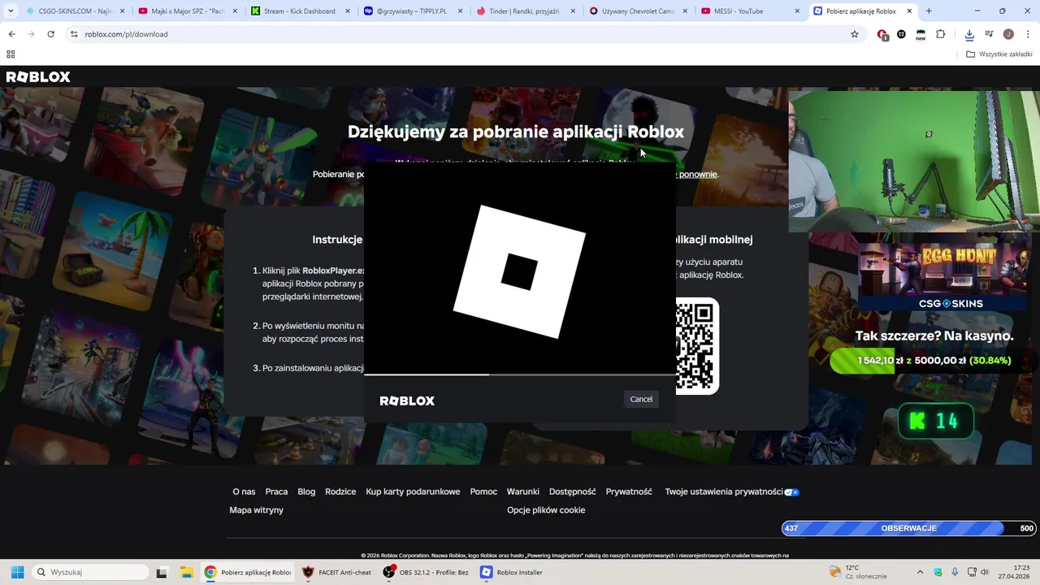Open the Rodzice footer link
This screenshot has height=585, width=1040.
click(x=340, y=492)
